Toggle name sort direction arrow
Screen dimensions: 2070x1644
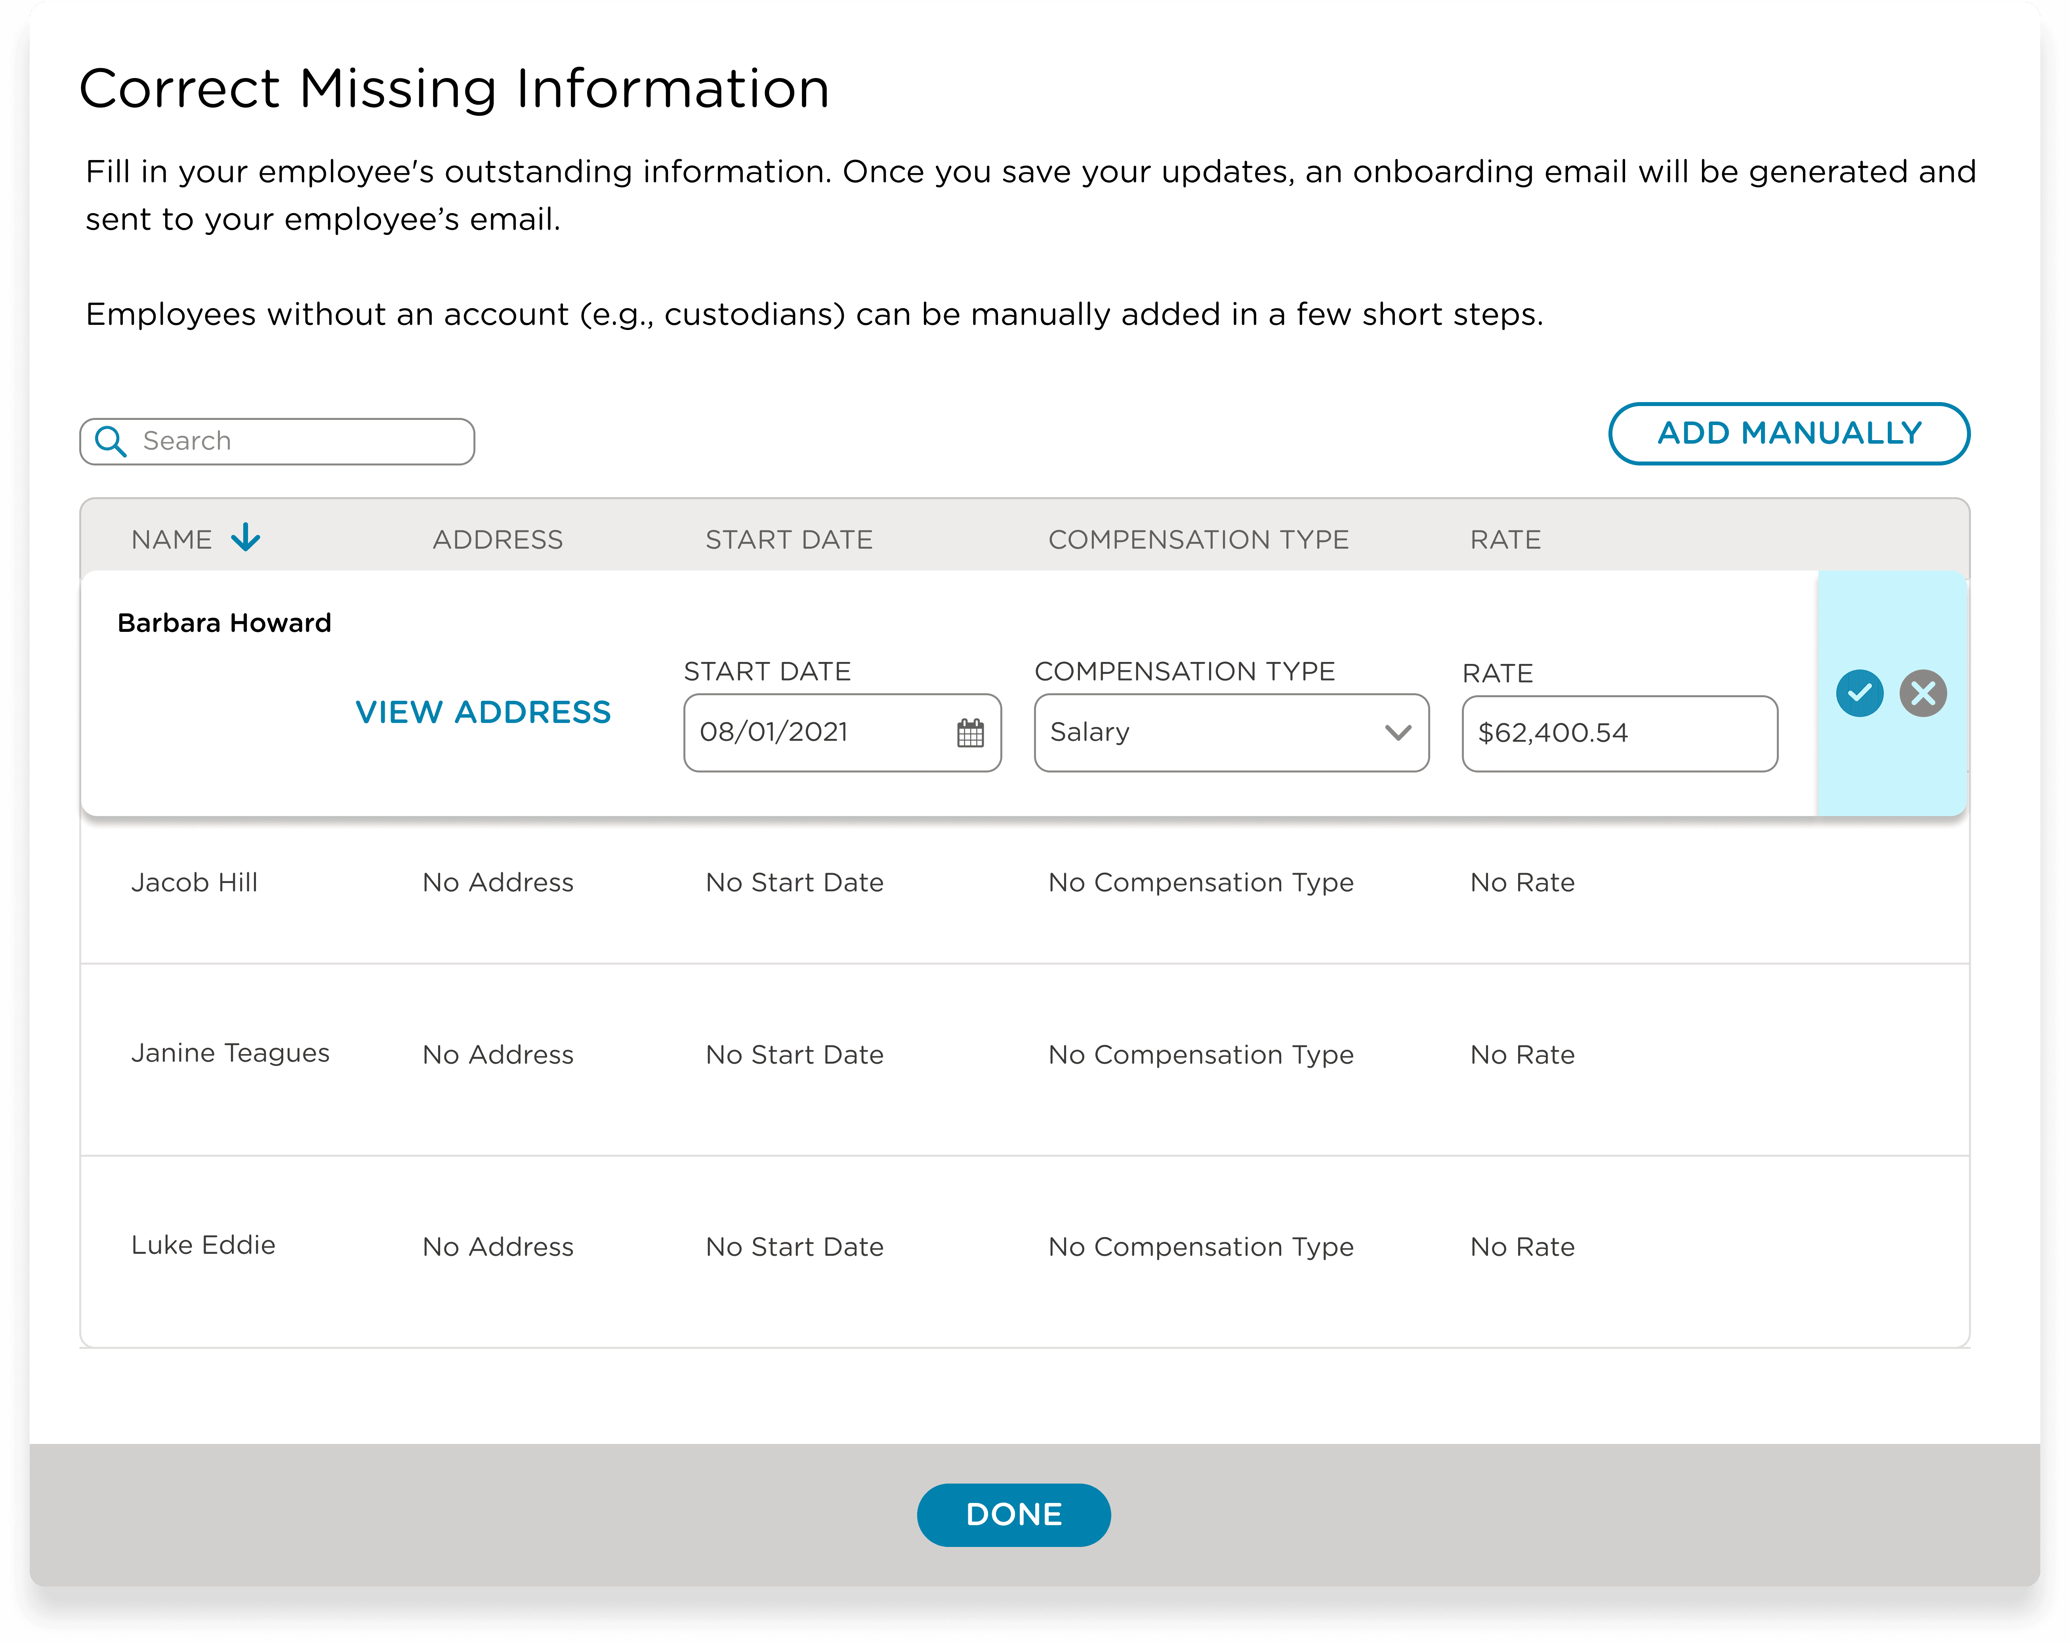tap(246, 538)
